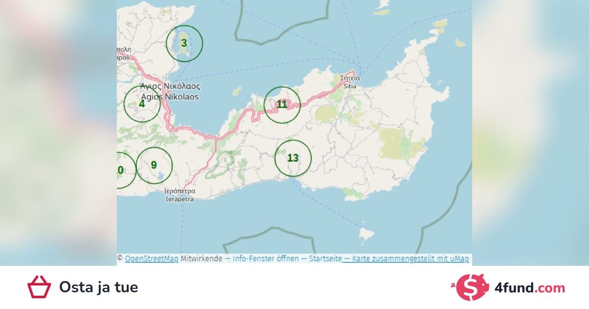Open the cluster marker showing 4
Screen dimensions: 589x309
pos(142,104)
